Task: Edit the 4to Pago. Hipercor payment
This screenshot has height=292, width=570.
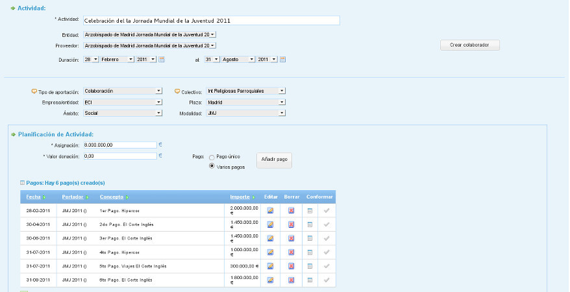Action: click(x=270, y=252)
